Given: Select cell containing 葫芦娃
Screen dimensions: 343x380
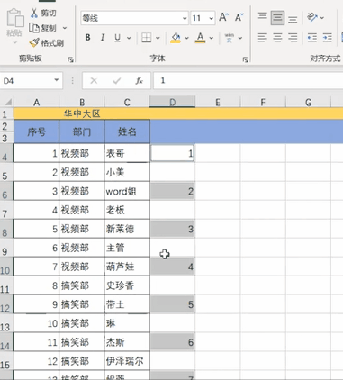Looking at the screenshot, I should pyautogui.click(x=127, y=267).
